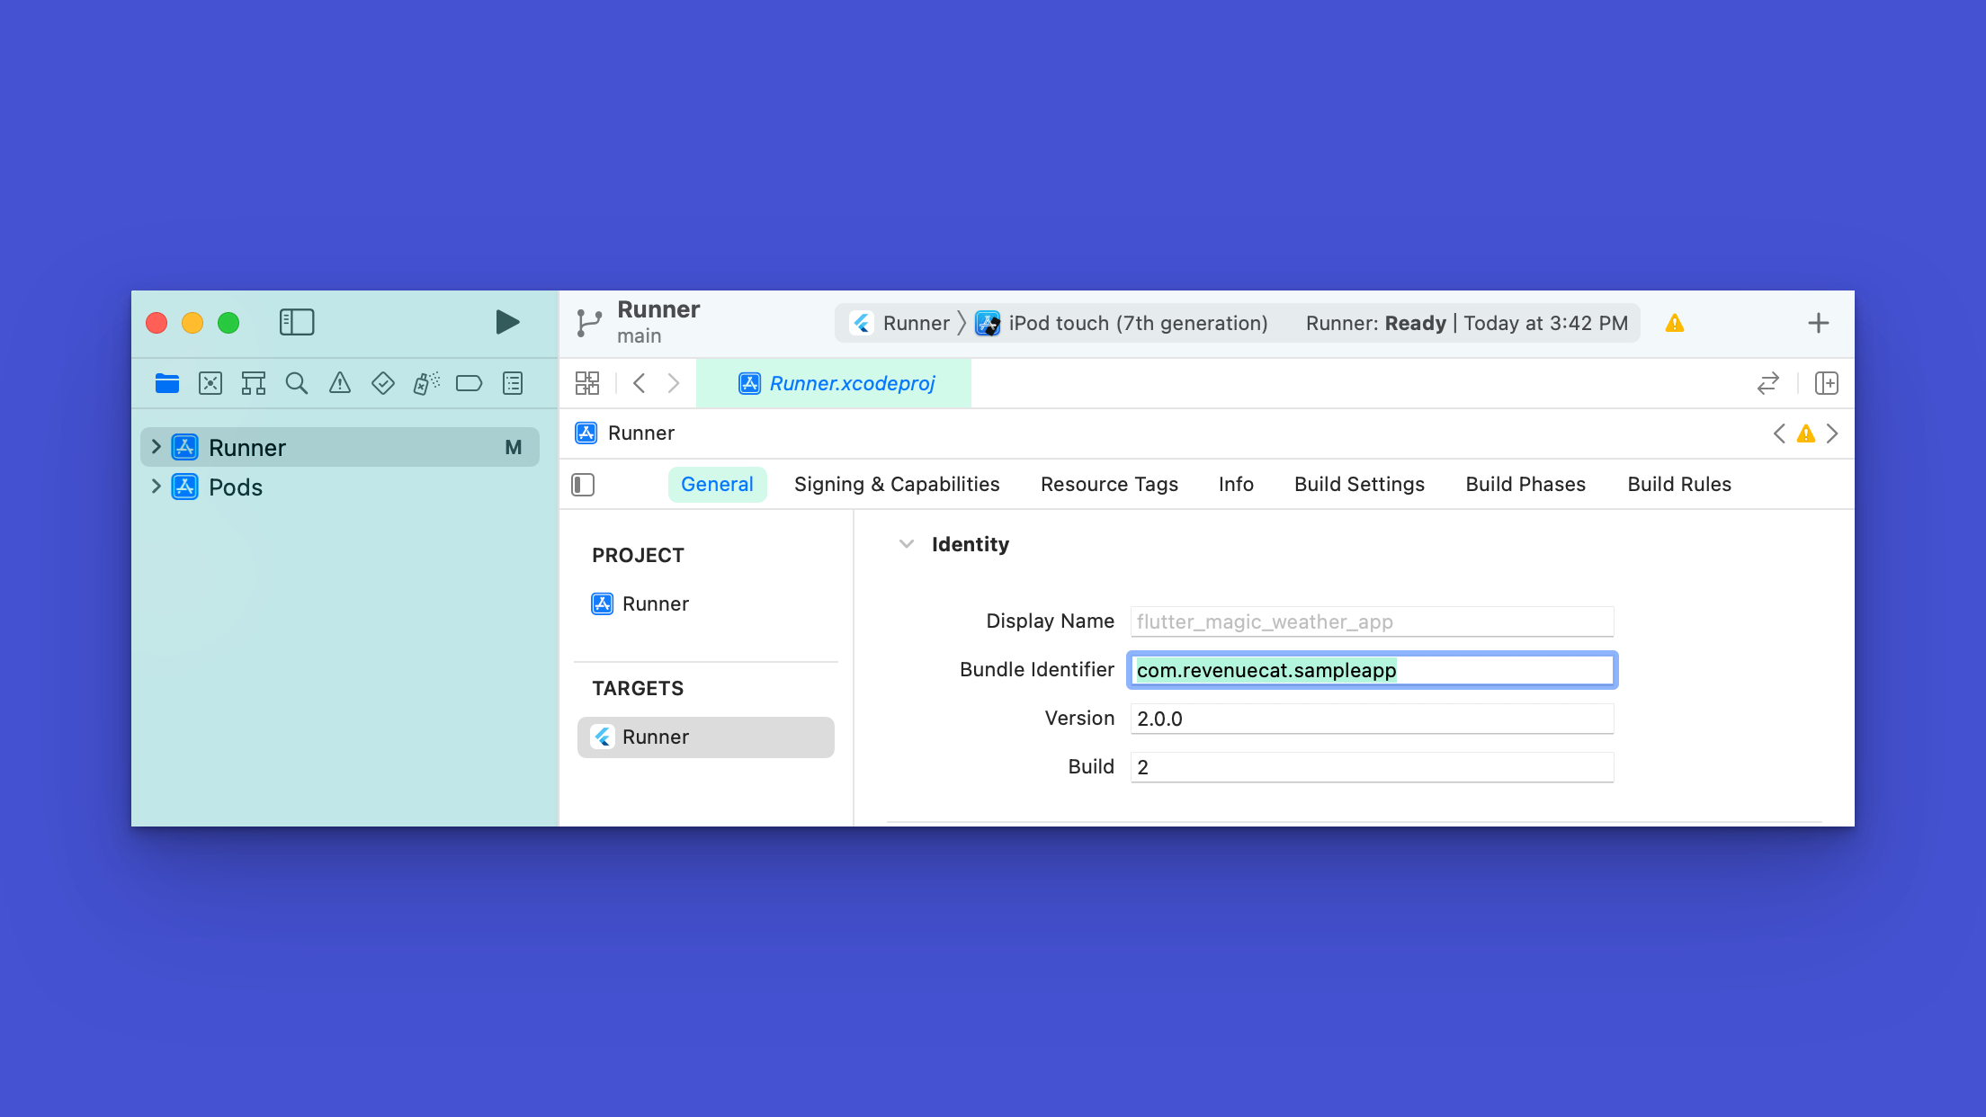Viewport: 1986px width, 1117px height.
Task: Click the Version field showing 2.0.0
Action: tap(1372, 719)
